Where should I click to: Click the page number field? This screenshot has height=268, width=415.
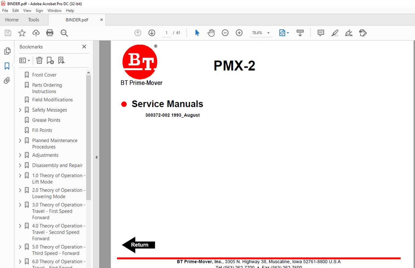(166, 33)
